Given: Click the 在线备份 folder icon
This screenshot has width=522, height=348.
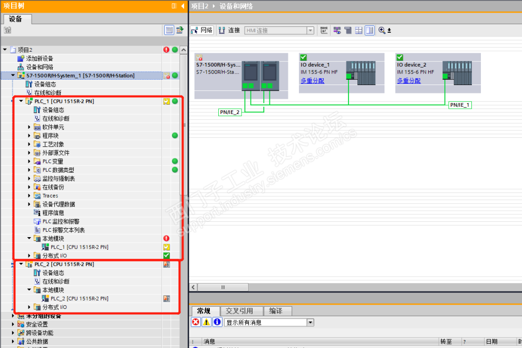Looking at the screenshot, I should (x=37, y=187).
